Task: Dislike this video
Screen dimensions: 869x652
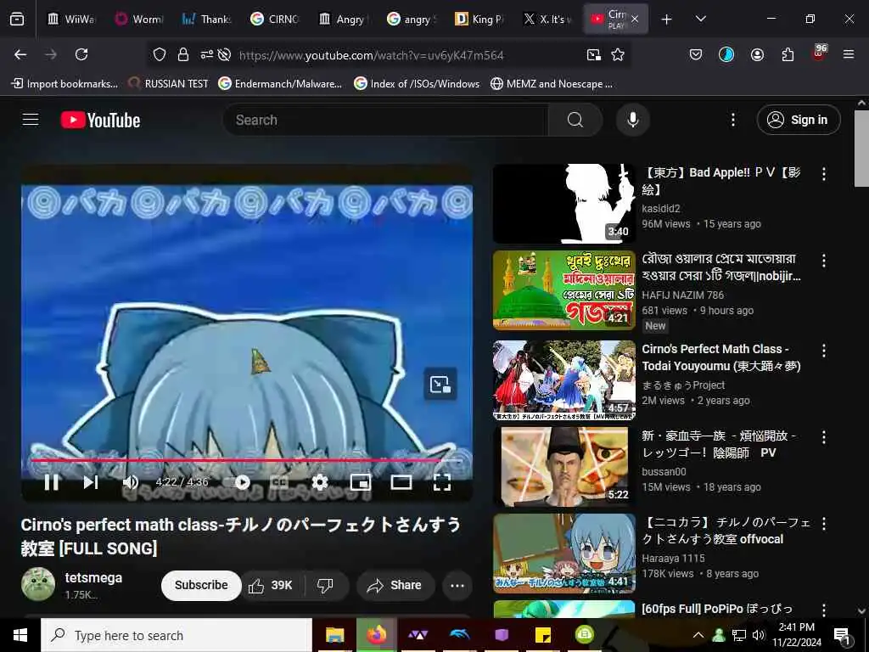Action: [x=325, y=585]
